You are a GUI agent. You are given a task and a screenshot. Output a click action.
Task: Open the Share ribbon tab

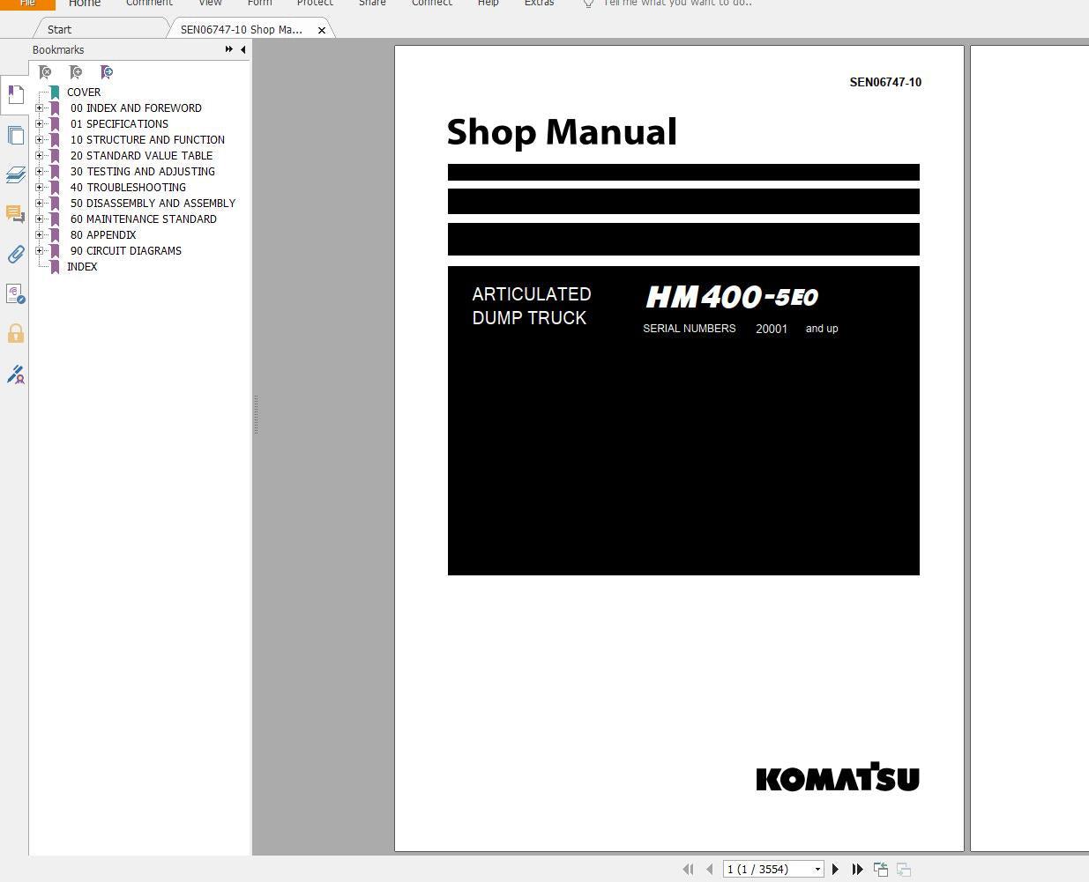click(372, 4)
